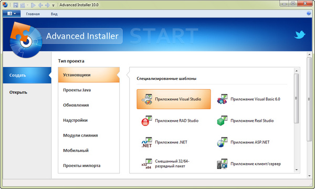Click the Back arrow in quick access toolbar
The width and height of the screenshot is (315, 189).
point(40,5)
